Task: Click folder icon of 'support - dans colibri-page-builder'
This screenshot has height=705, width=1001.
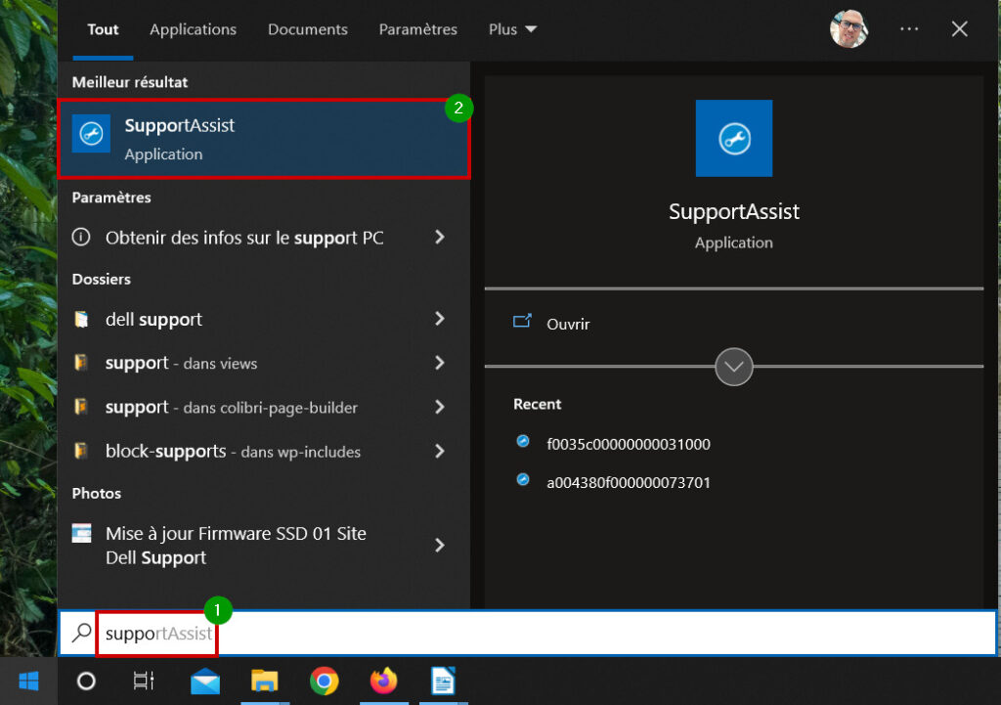Action: click(81, 406)
